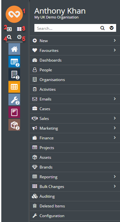The height and width of the screenshot is (222, 120).
Task: Click the search magnifier button in field
Action: click(102, 28)
